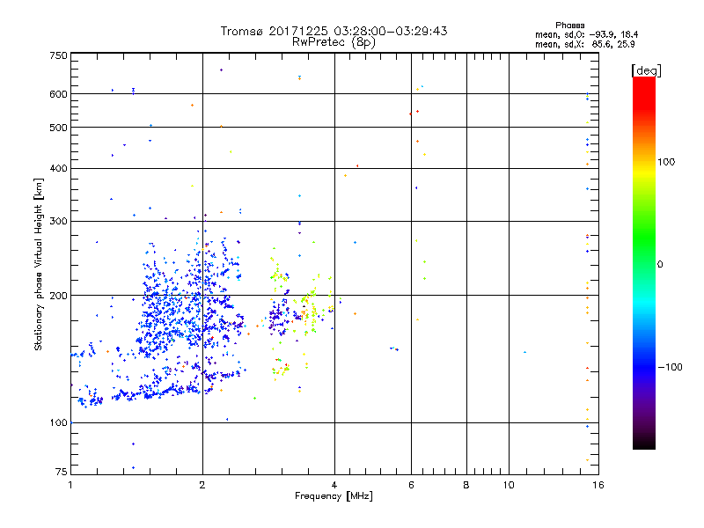Viewport: 704px width, 528px height.
Task: Click the colorbar tick label "-100"
Action: pos(670,367)
